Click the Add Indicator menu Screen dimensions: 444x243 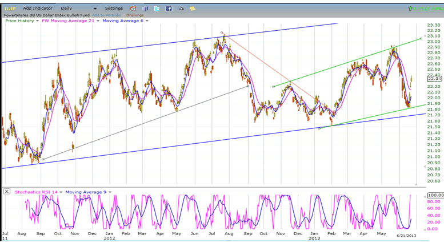point(38,8)
